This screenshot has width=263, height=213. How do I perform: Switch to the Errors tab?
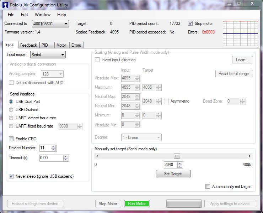pos(76,45)
